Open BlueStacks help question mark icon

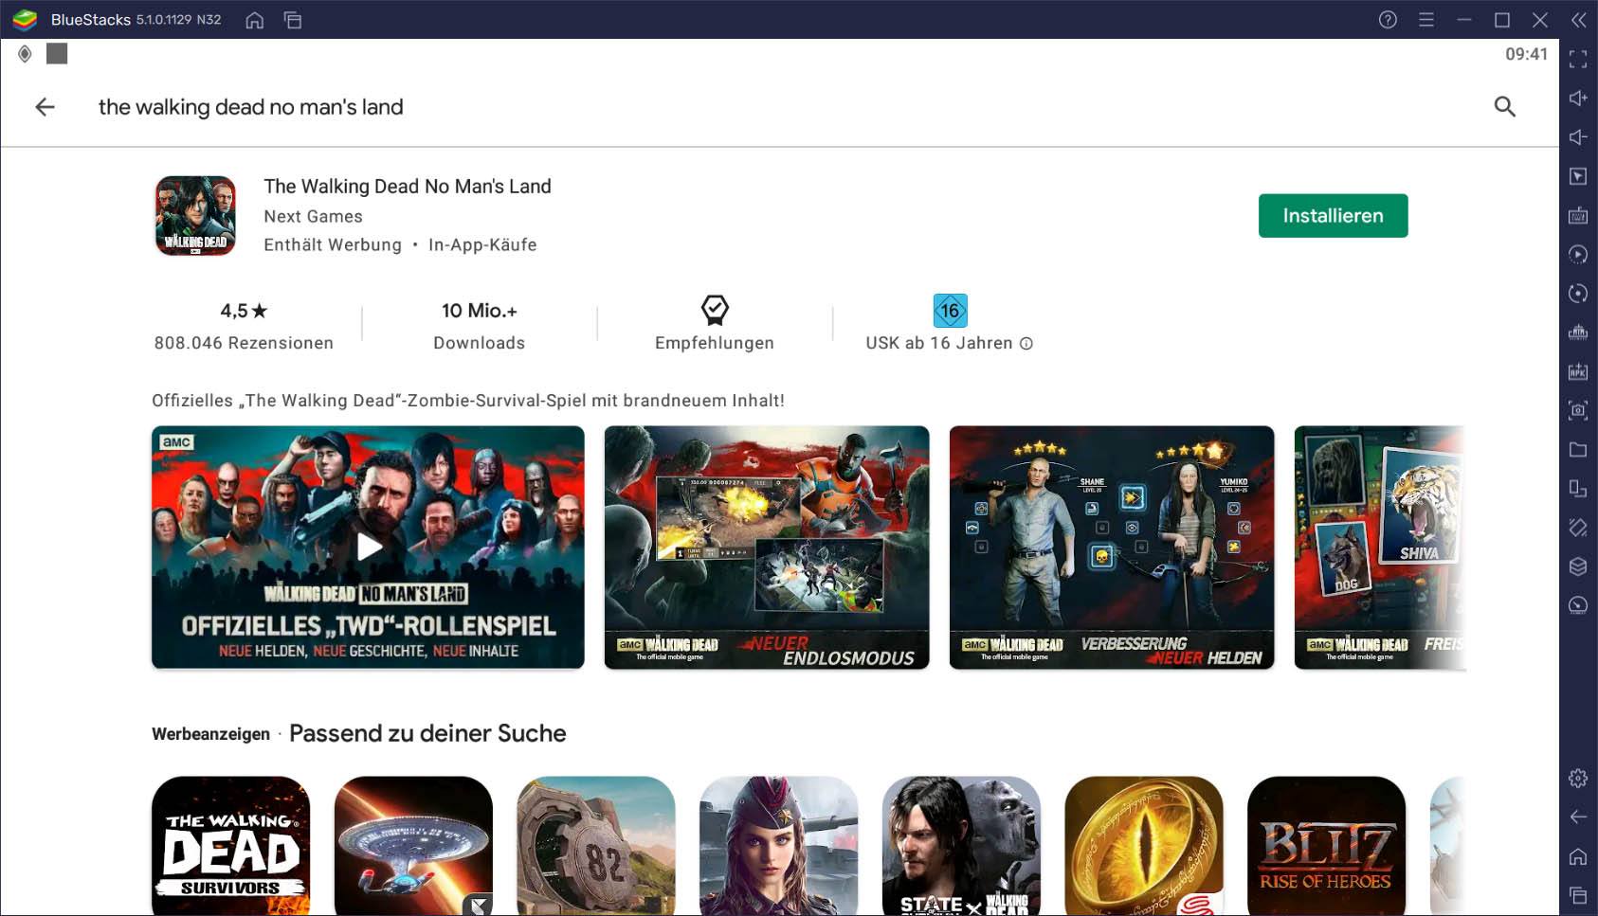click(x=1388, y=20)
